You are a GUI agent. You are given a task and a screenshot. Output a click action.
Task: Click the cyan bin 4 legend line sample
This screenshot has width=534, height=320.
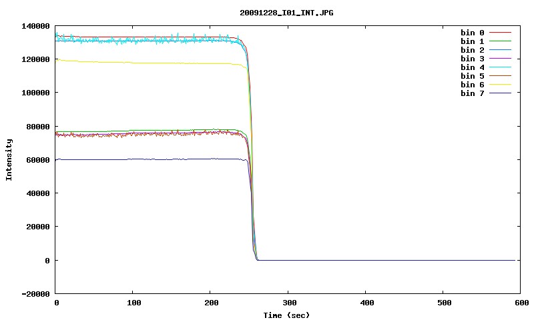coord(500,67)
